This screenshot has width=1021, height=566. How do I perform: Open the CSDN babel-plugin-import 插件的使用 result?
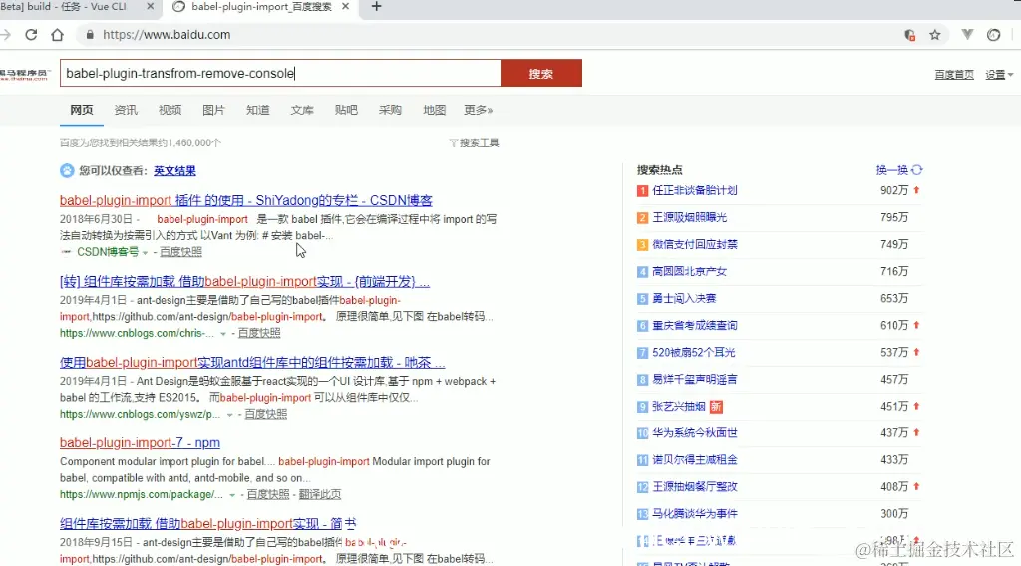(246, 200)
